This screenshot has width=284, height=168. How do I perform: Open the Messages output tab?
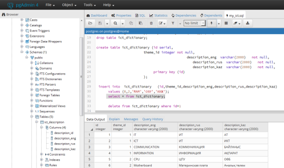coord(131,119)
